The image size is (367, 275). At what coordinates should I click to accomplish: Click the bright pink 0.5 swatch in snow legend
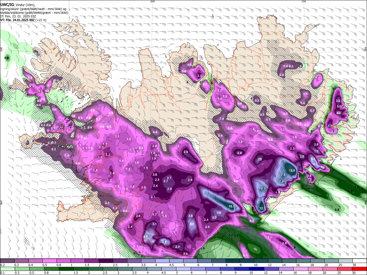tap(49, 261)
